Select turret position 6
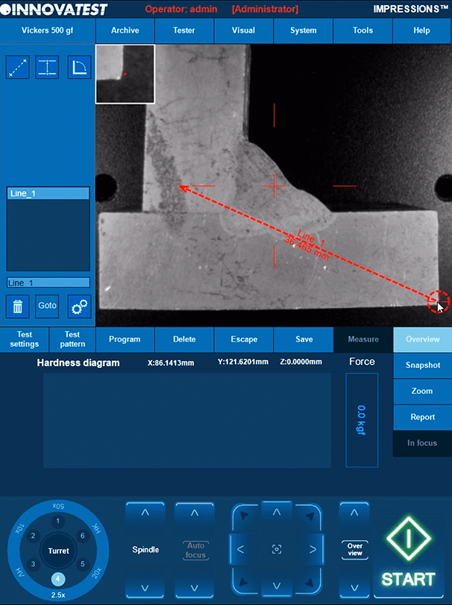 (x=83, y=536)
